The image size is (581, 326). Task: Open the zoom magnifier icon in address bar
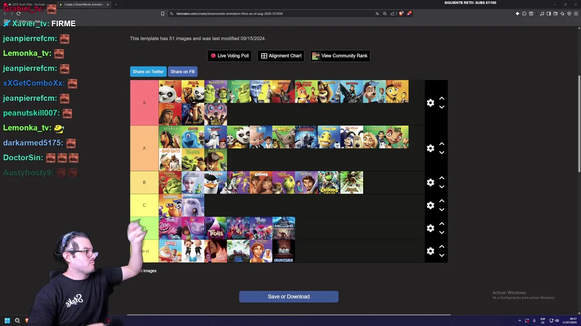(x=385, y=14)
